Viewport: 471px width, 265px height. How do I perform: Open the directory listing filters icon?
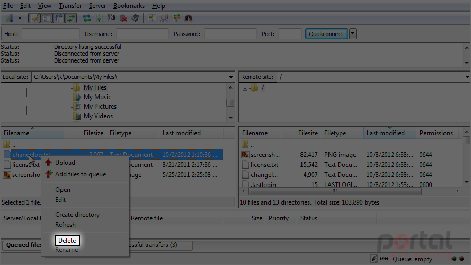152,19
